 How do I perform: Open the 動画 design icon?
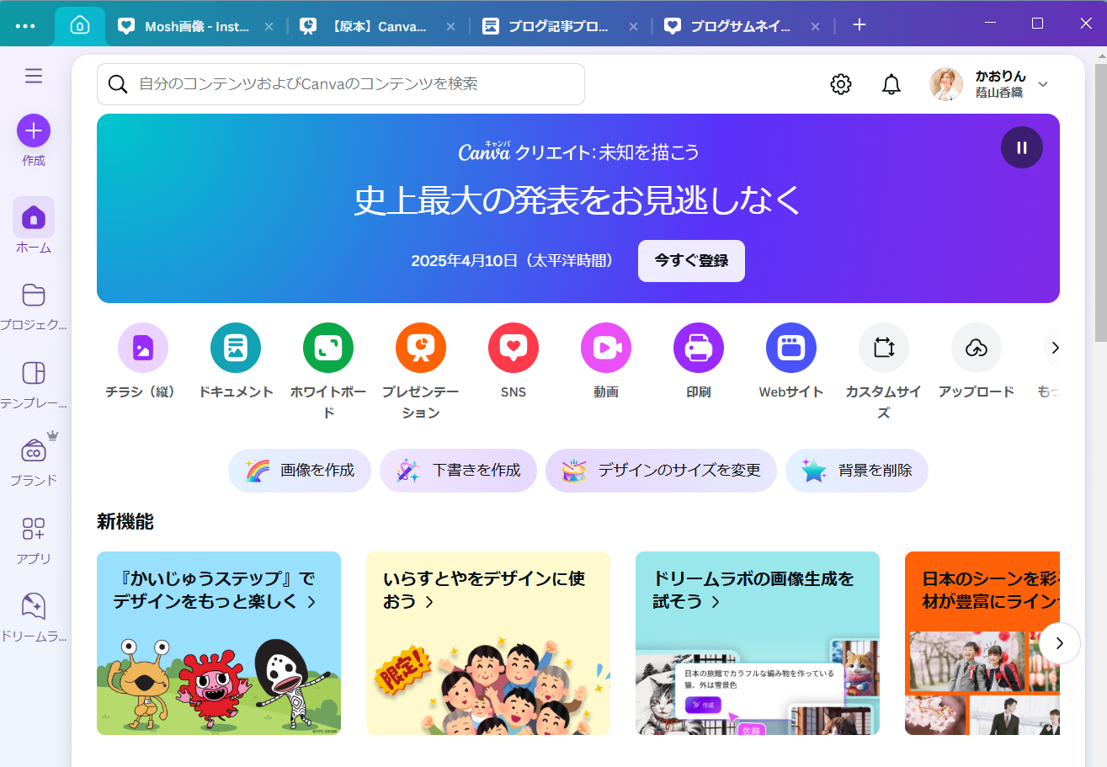pyautogui.click(x=605, y=347)
